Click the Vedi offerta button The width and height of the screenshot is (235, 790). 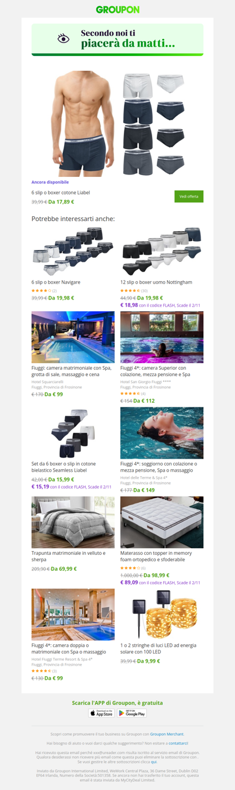click(189, 196)
